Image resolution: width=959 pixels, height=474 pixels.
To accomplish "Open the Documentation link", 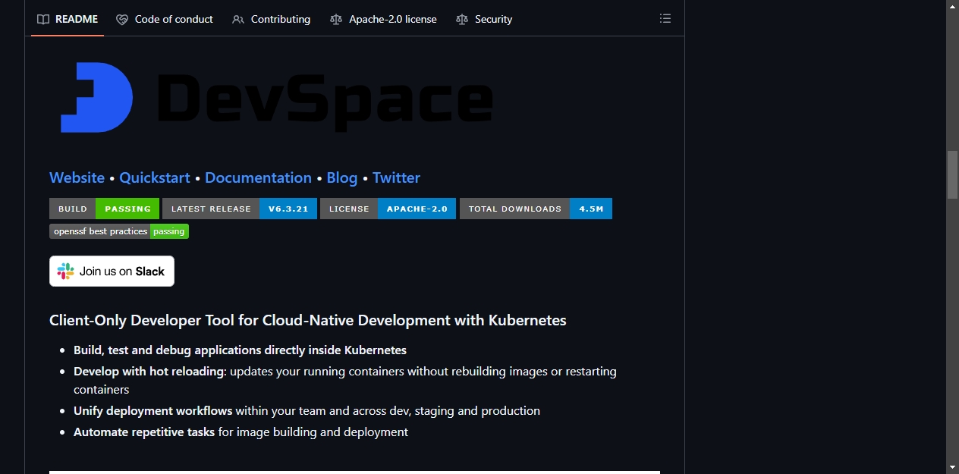I will pyautogui.click(x=258, y=177).
